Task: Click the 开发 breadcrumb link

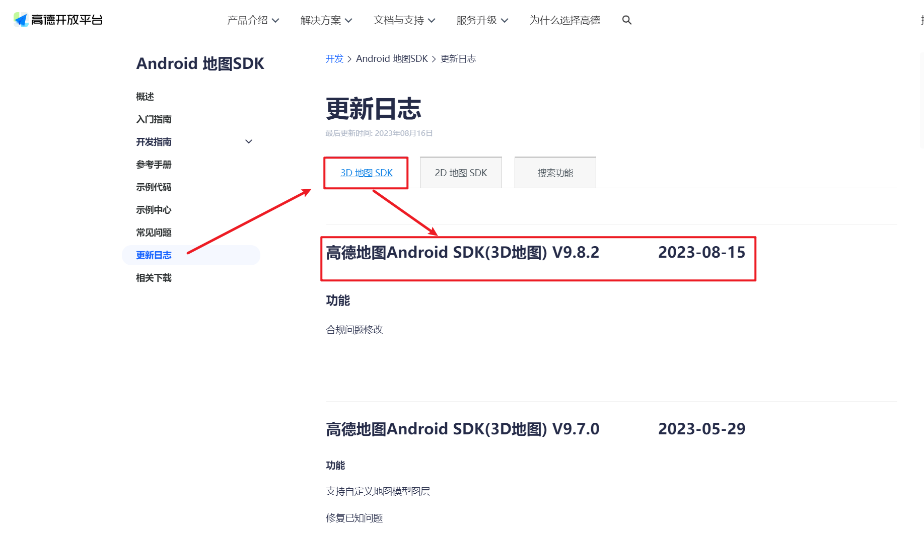Action: click(334, 59)
